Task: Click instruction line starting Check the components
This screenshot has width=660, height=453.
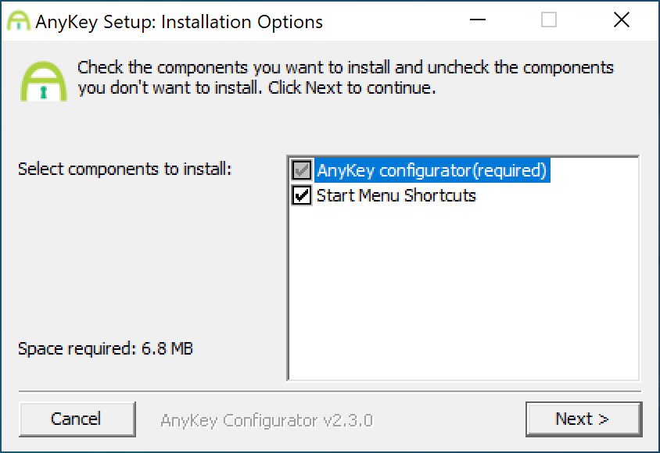Action: [346, 67]
